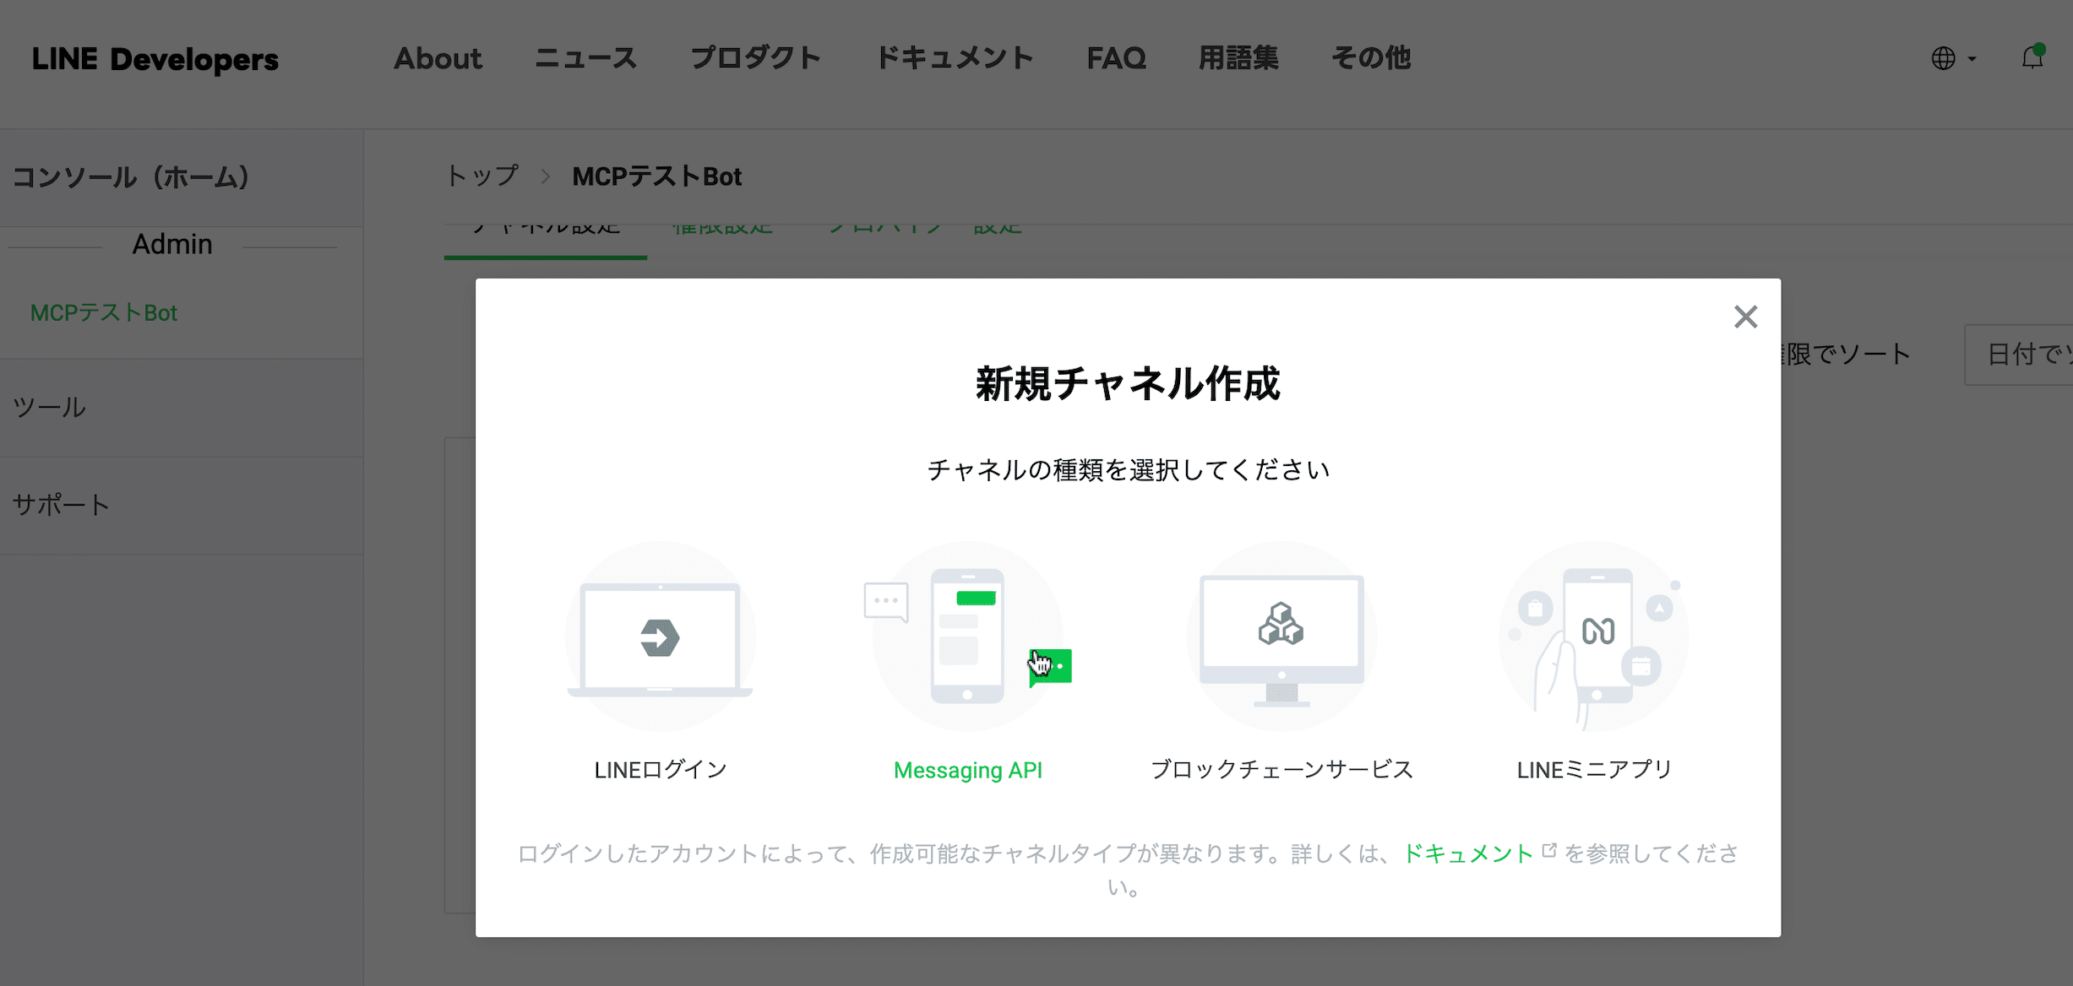Click the チャネルの種類を選択してください text
This screenshot has width=2073, height=986.
point(1128,469)
